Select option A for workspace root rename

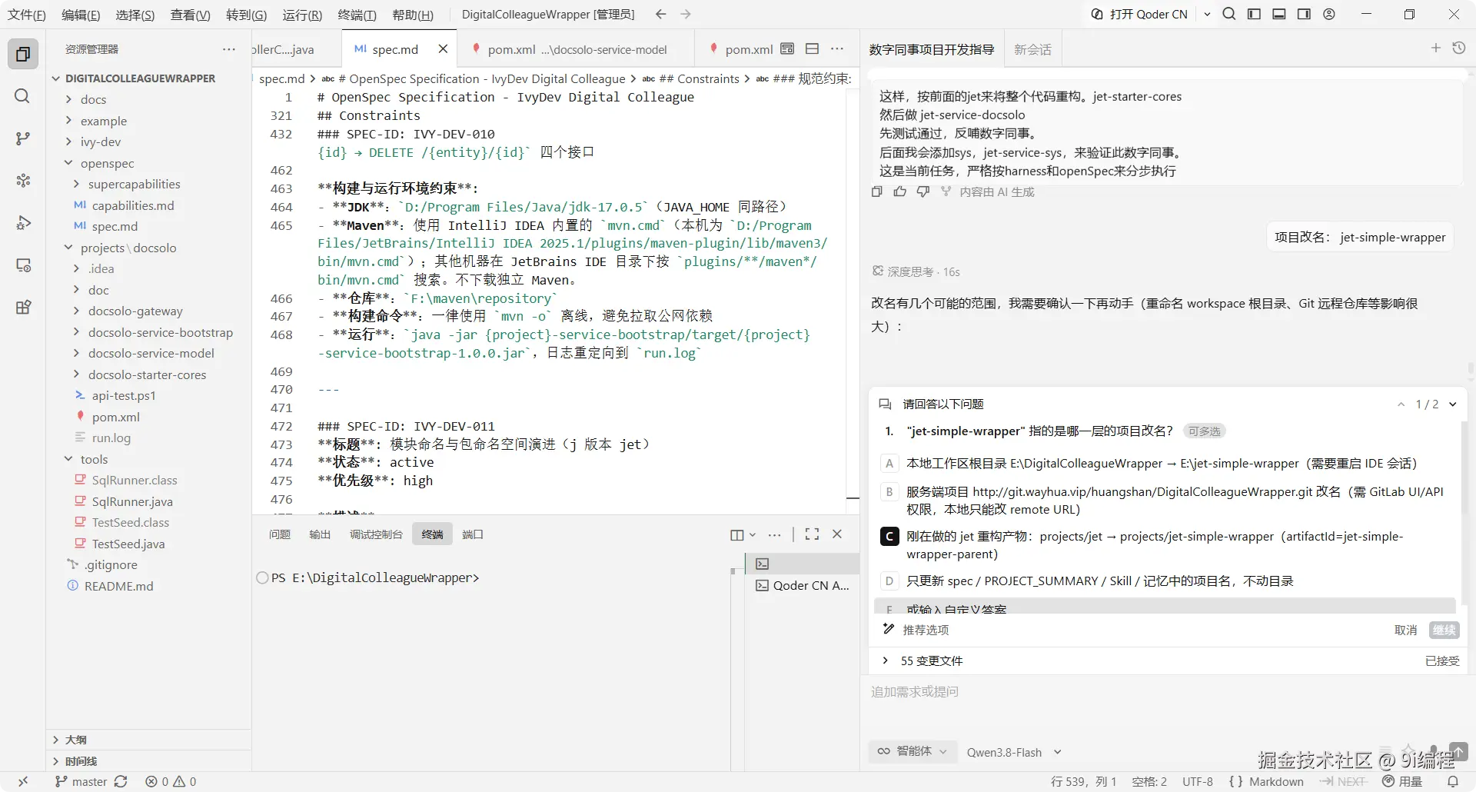click(x=1166, y=463)
